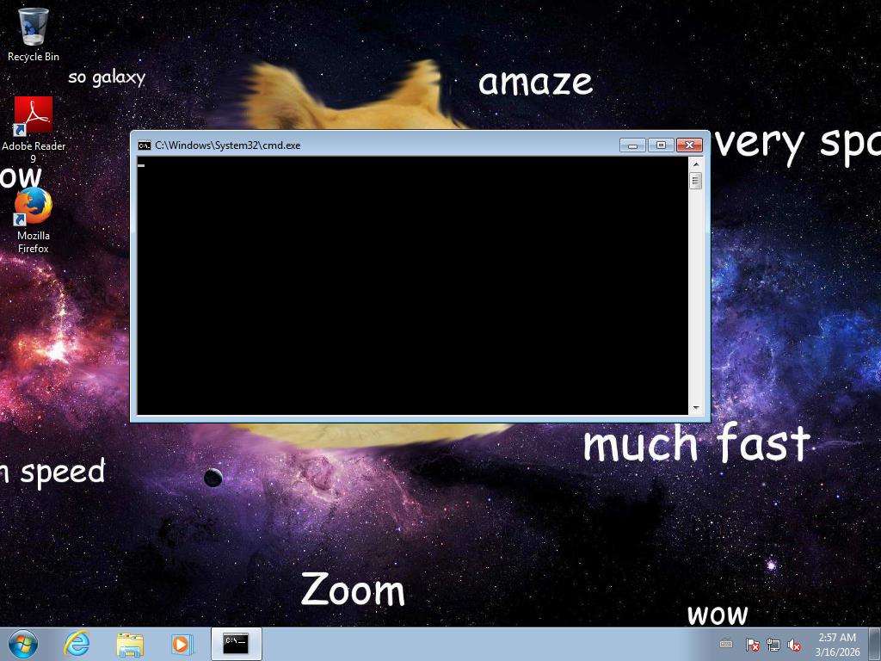
Task: Open Windows Explorer folder icon in taskbar
Action: coord(130,643)
